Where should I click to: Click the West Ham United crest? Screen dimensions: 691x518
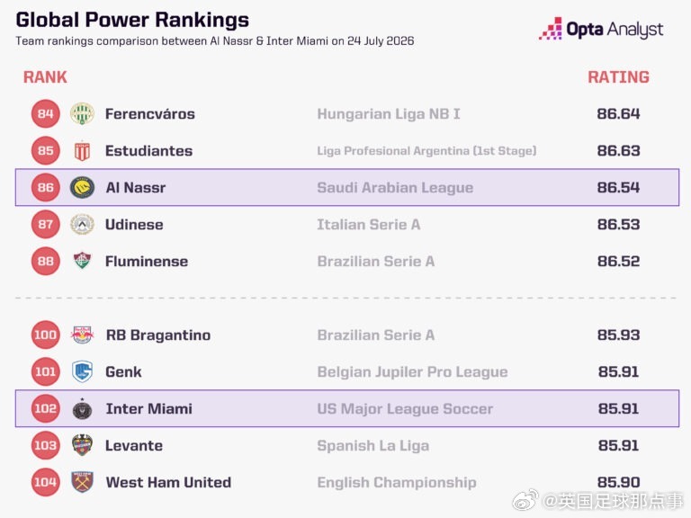[x=82, y=482]
